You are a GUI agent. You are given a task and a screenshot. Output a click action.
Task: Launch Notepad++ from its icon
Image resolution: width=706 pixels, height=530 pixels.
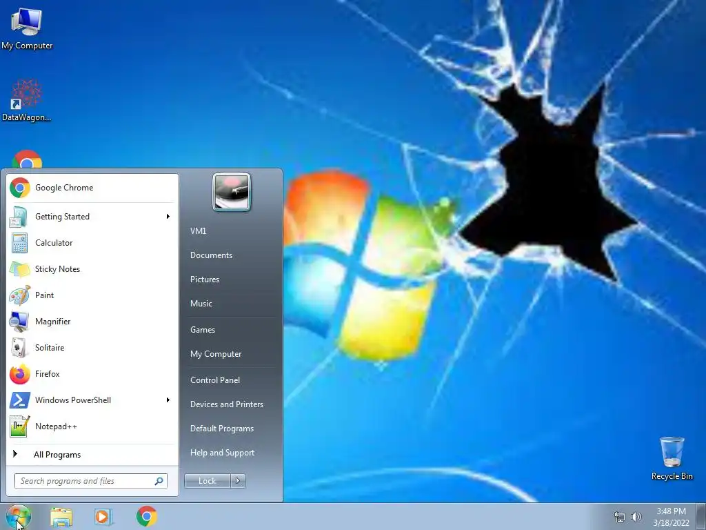pos(20,426)
